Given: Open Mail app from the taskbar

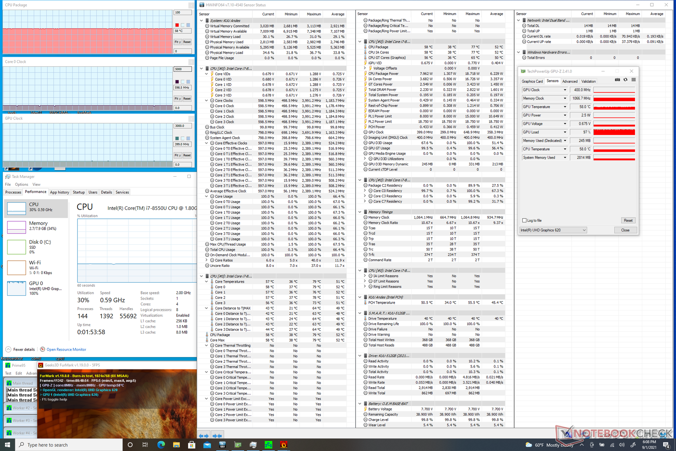Looking at the screenshot, I should coord(207,445).
